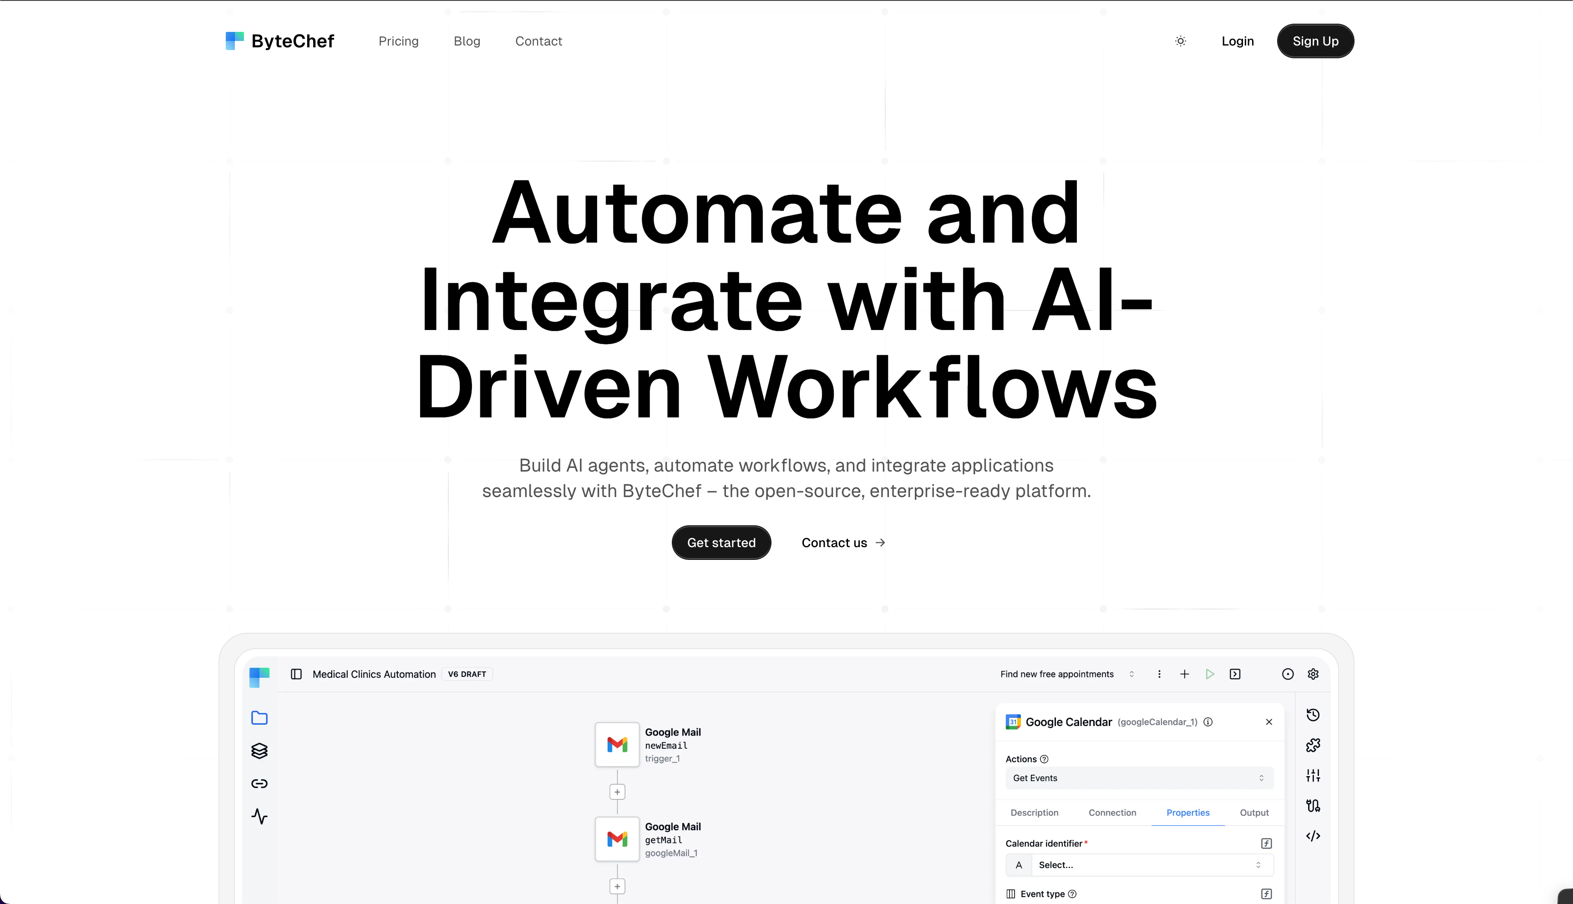Select the stacked layers icon in sidebar
Screen dimensions: 1573x904
point(259,751)
